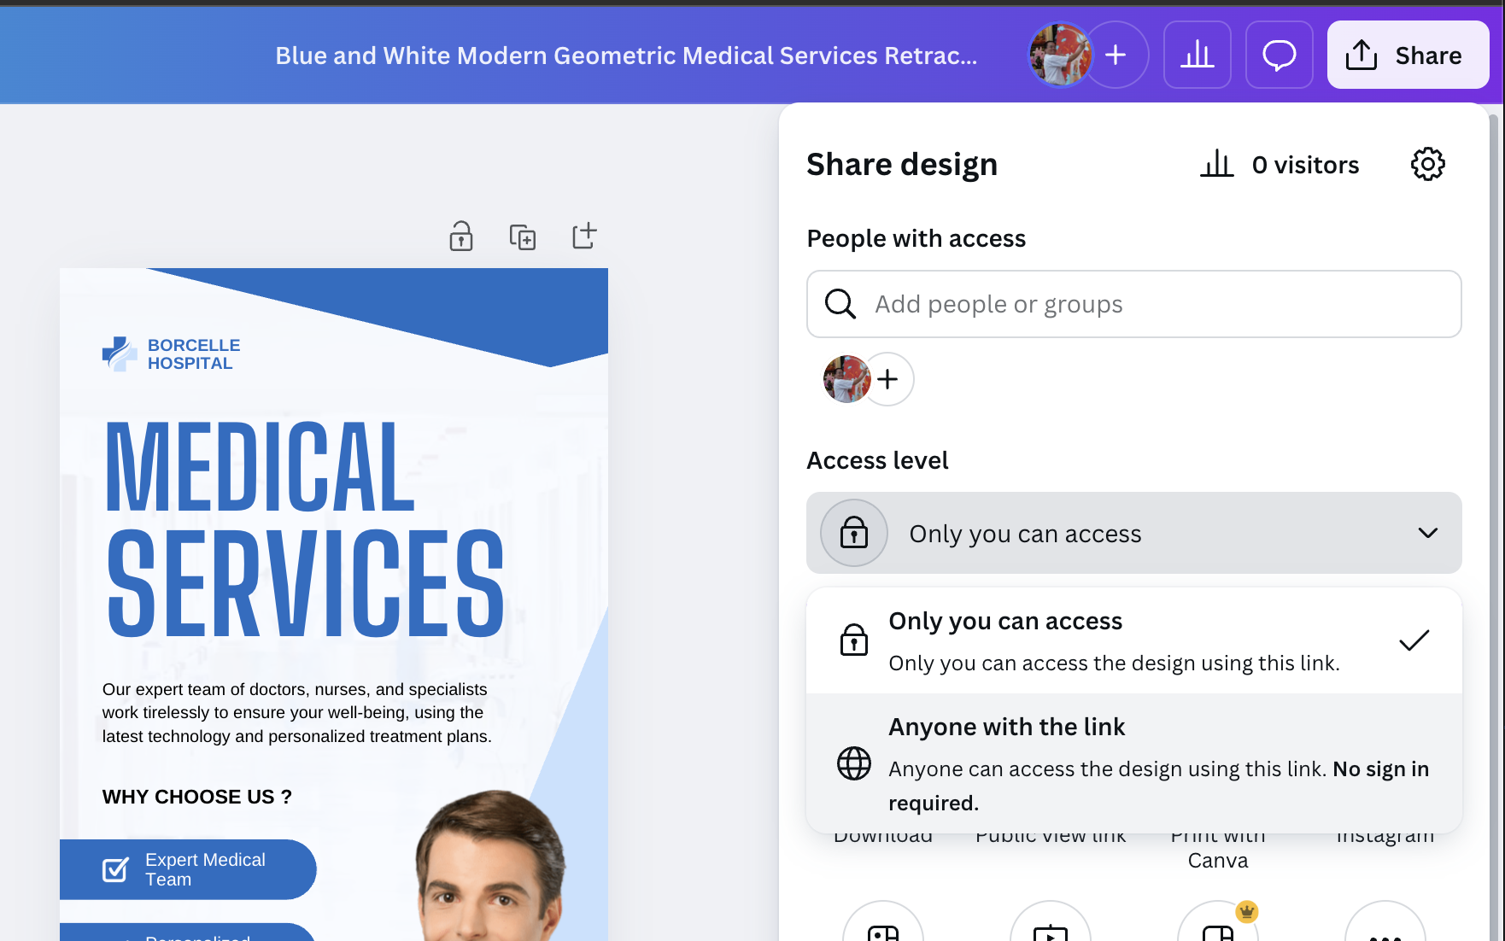The image size is (1505, 941).
Task: Open the analytics bar chart icon in the header
Action: 1197,56
